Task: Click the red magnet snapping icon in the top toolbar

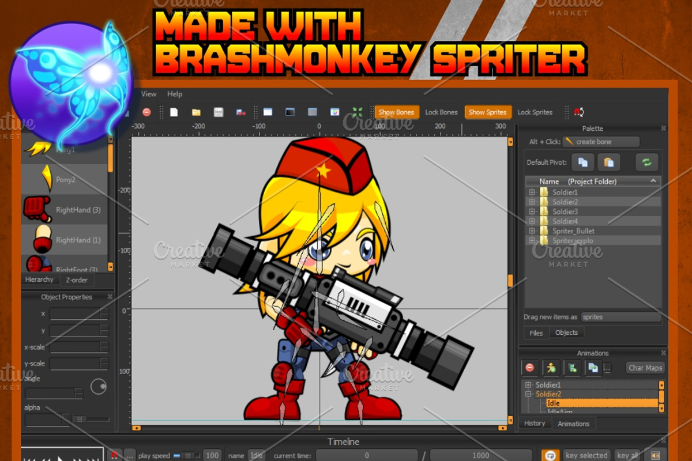Action: tap(579, 112)
